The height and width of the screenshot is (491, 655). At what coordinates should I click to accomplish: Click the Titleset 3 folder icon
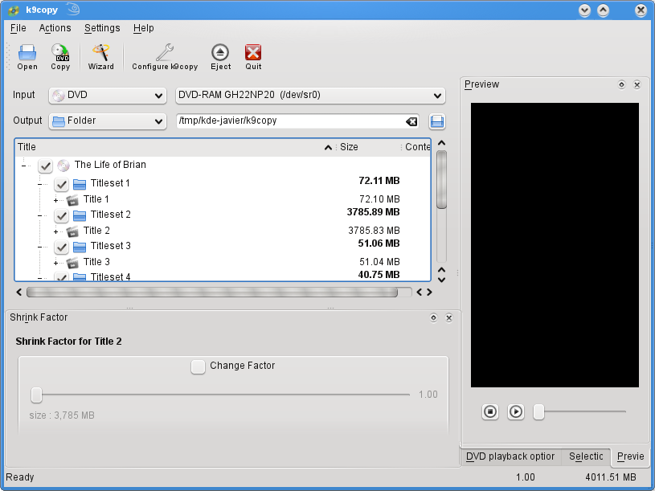[80, 247]
